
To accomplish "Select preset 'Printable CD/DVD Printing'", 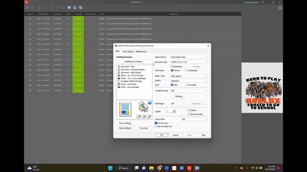I will 131,81.
